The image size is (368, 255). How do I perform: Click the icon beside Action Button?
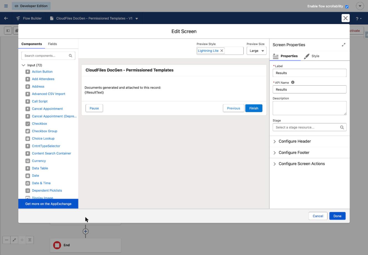[x=28, y=72]
